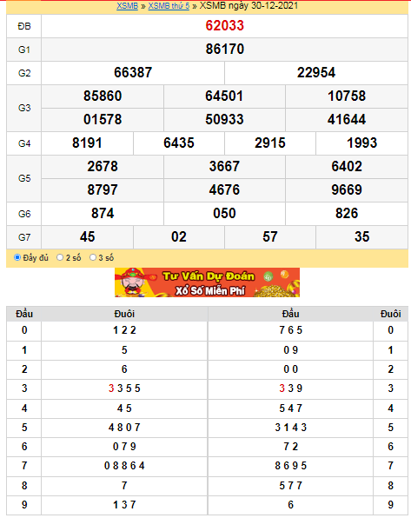
Task: Click the right Đuôi column header
Action: coord(390,314)
